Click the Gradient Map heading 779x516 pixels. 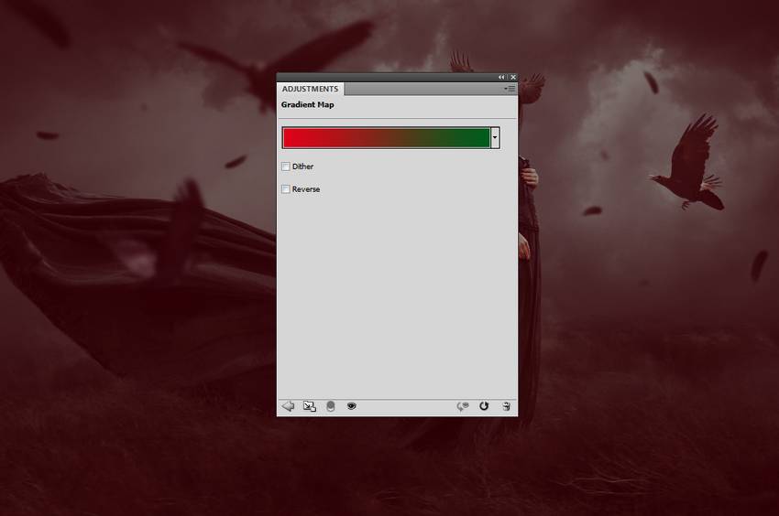pos(308,105)
